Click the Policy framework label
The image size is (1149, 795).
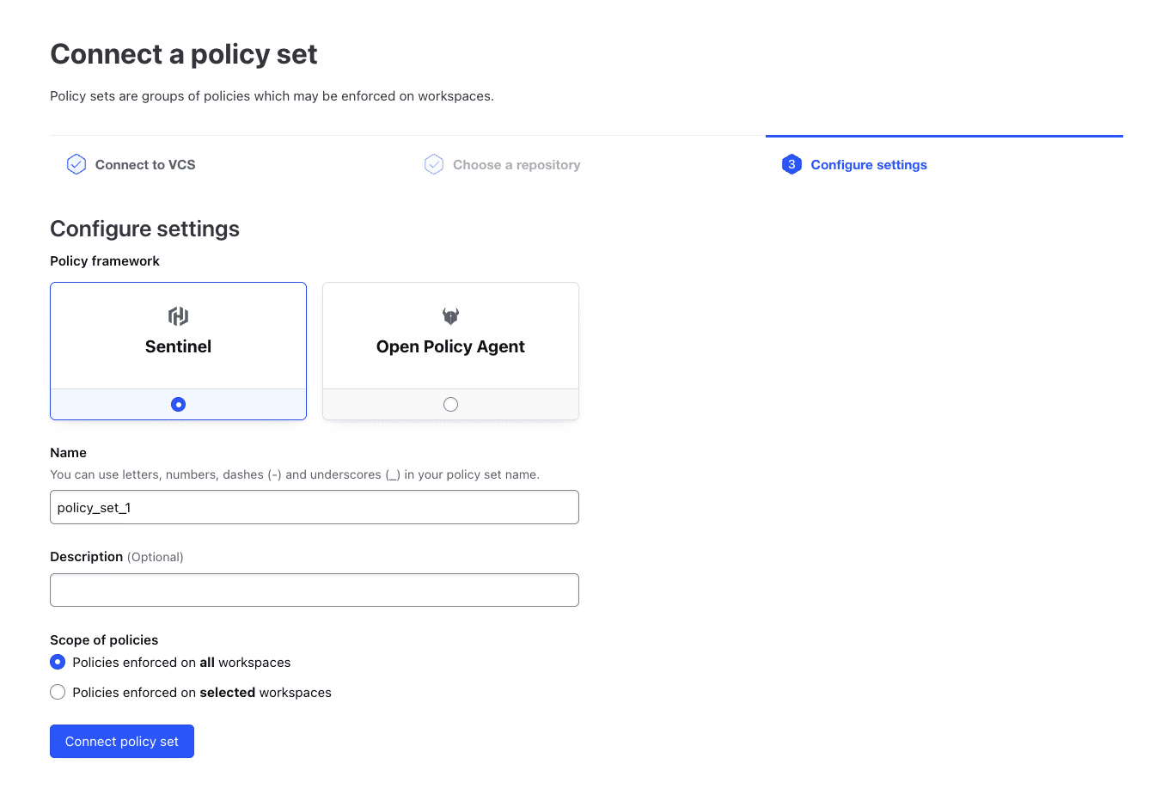coord(105,261)
